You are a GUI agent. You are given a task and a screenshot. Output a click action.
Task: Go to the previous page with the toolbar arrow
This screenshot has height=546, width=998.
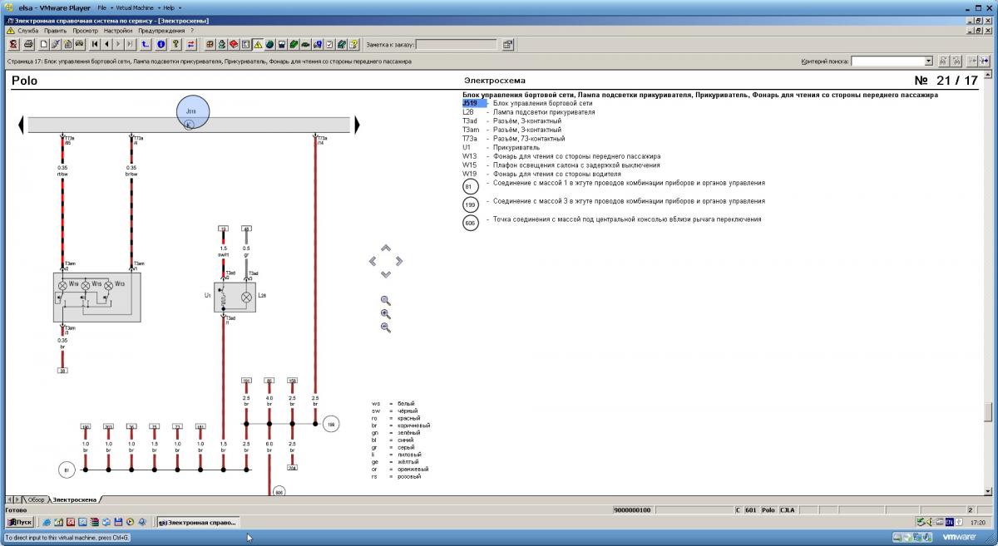click(x=107, y=44)
